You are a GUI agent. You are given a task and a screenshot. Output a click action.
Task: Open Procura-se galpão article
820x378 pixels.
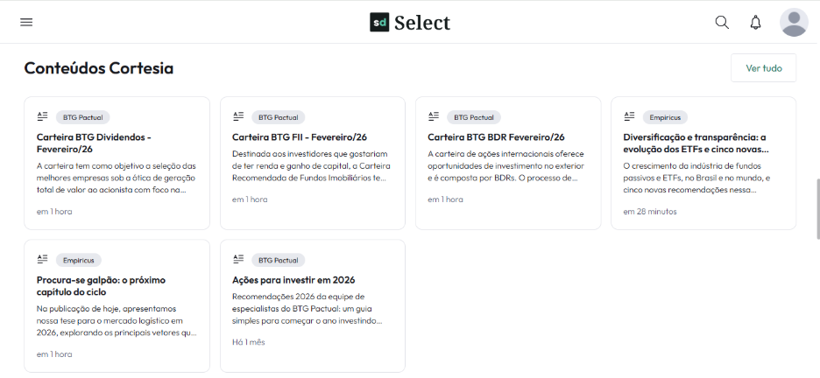[101, 286]
